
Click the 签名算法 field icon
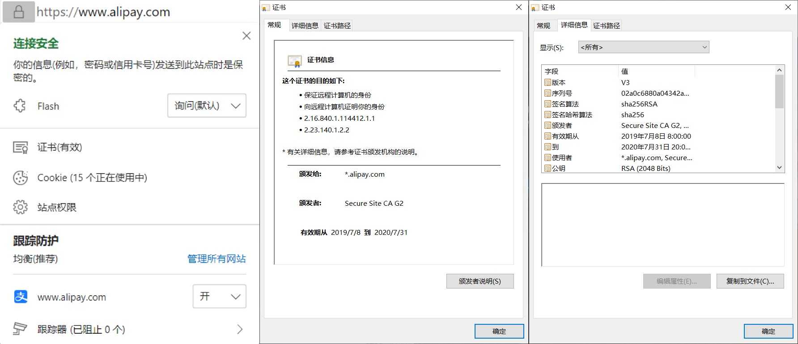tap(548, 104)
